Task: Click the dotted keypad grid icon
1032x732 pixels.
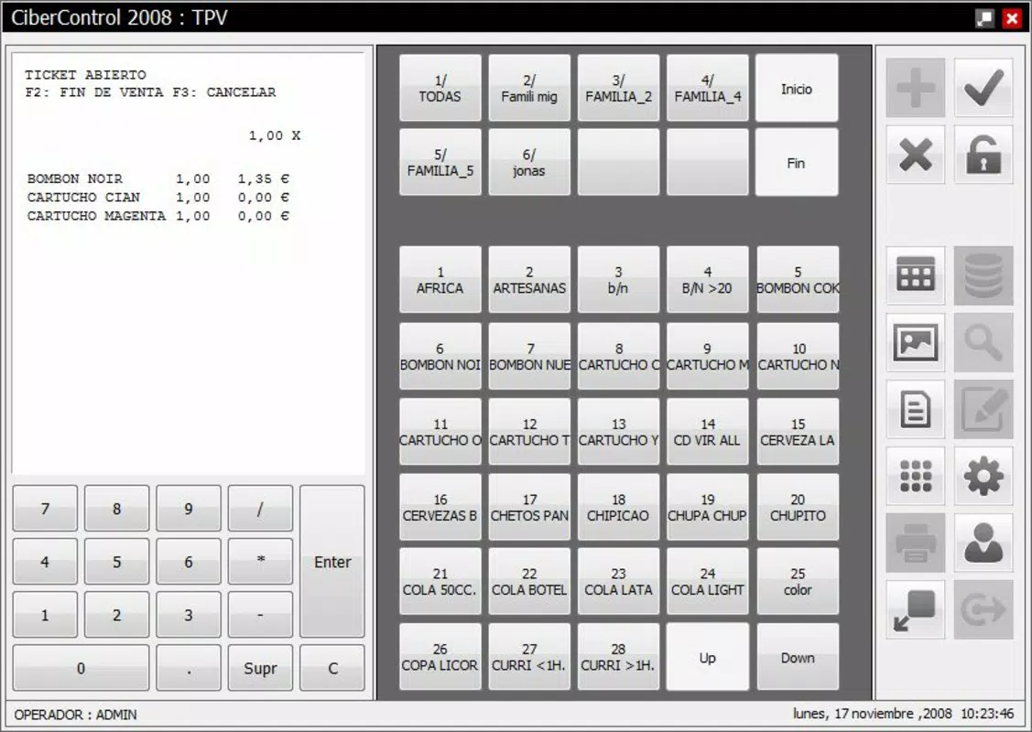Action: click(915, 476)
